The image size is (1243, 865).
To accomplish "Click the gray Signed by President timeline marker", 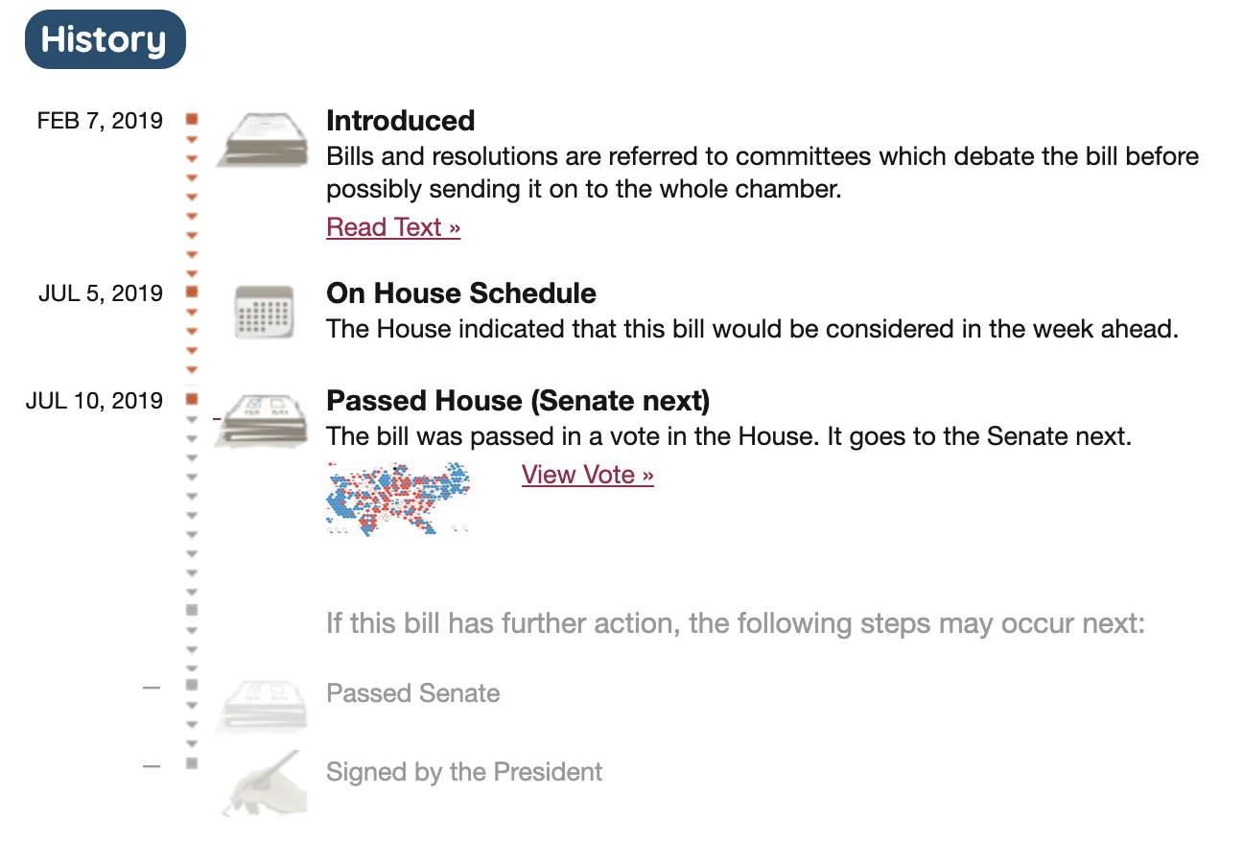I will tap(192, 763).
